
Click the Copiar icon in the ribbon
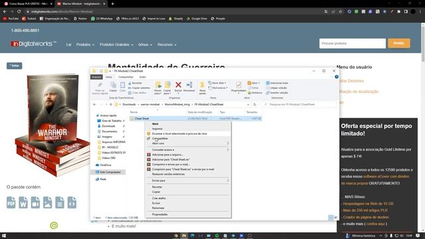click(x=113, y=85)
